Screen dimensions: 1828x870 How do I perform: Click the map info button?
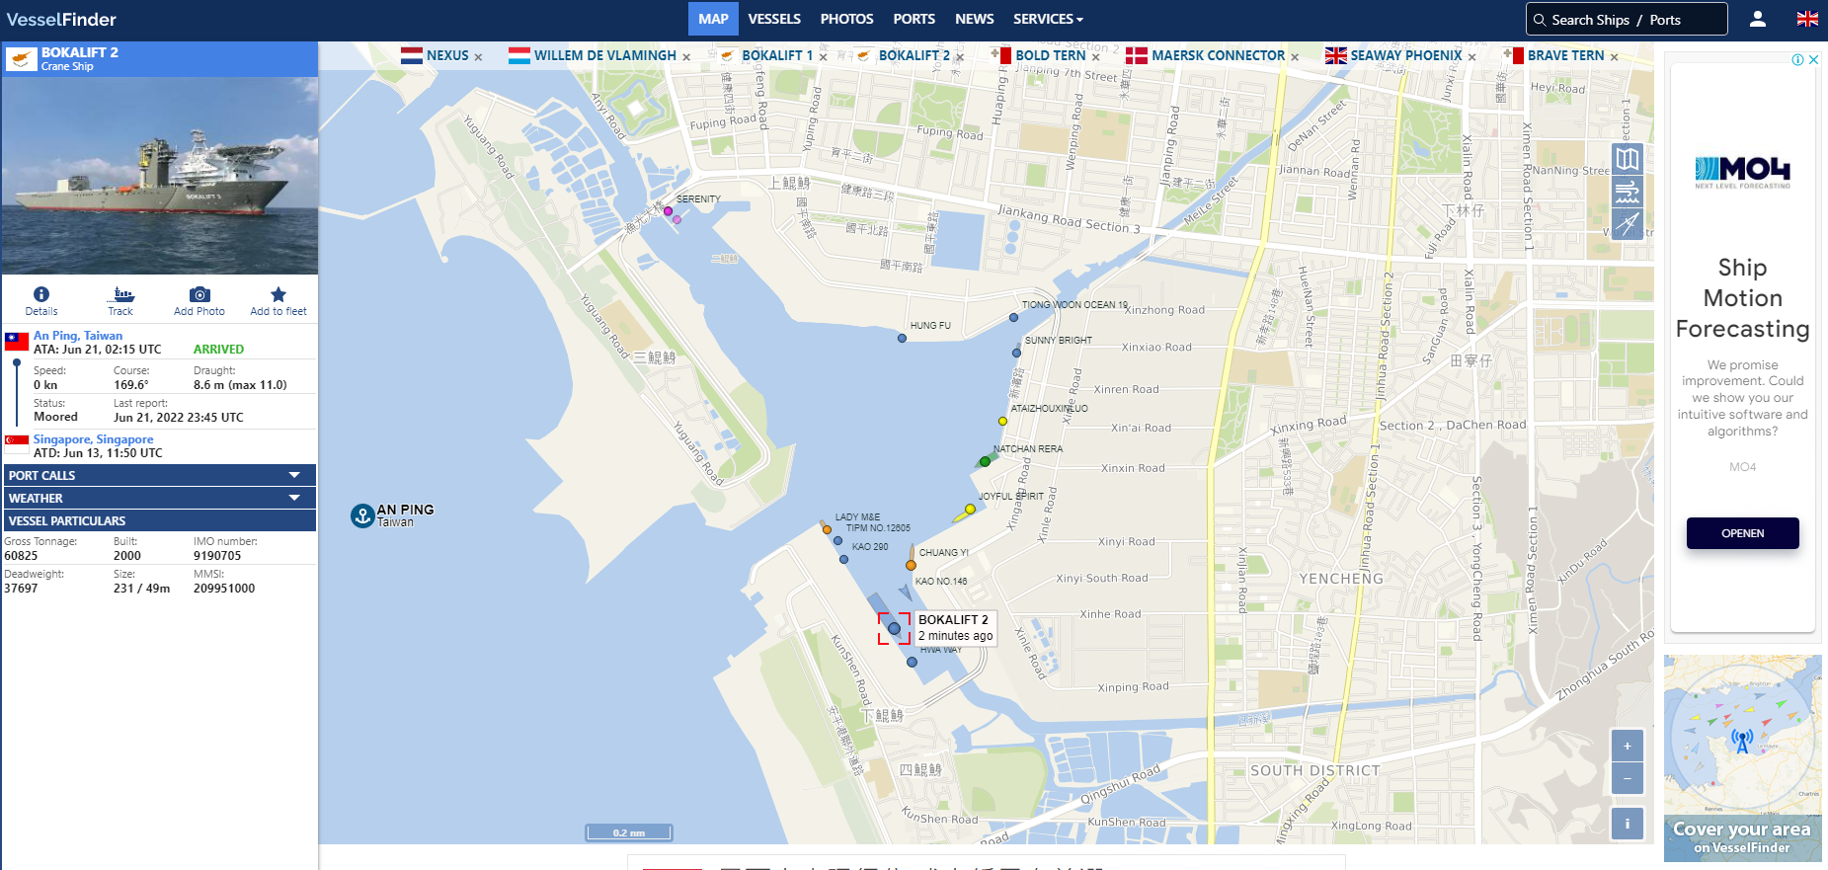1627,824
